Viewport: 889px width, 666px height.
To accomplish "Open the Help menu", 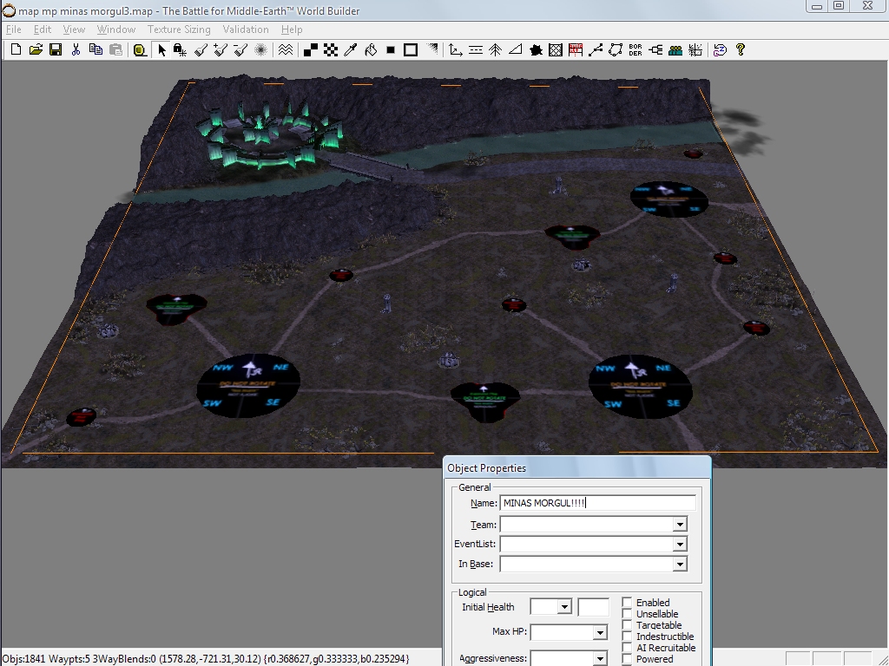I will pyautogui.click(x=292, y=29).
